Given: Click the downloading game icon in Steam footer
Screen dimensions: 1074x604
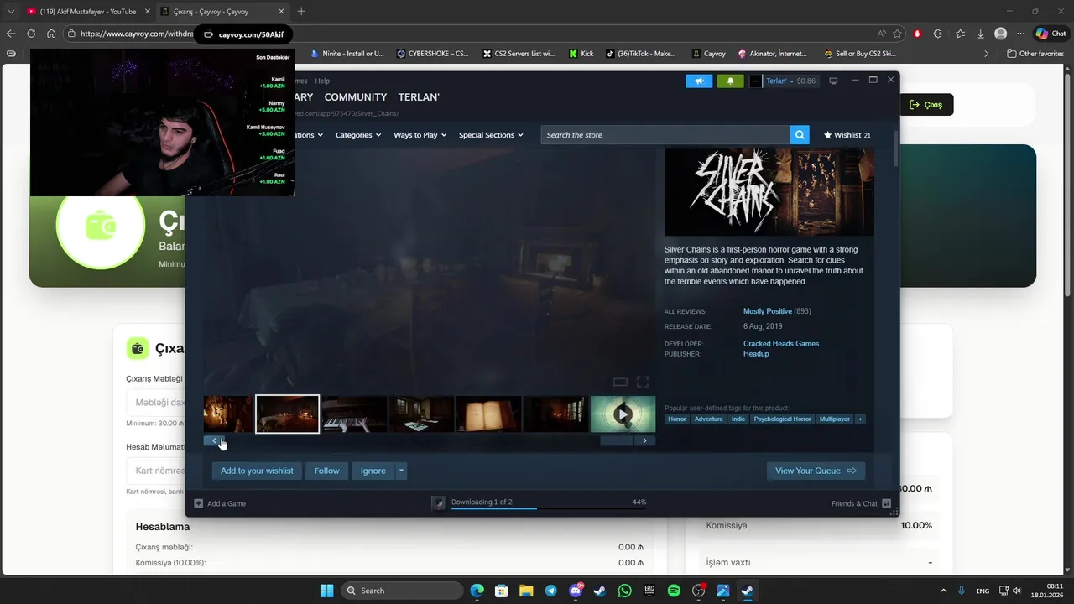Looking at the screenshot, I should coord(438,502).
